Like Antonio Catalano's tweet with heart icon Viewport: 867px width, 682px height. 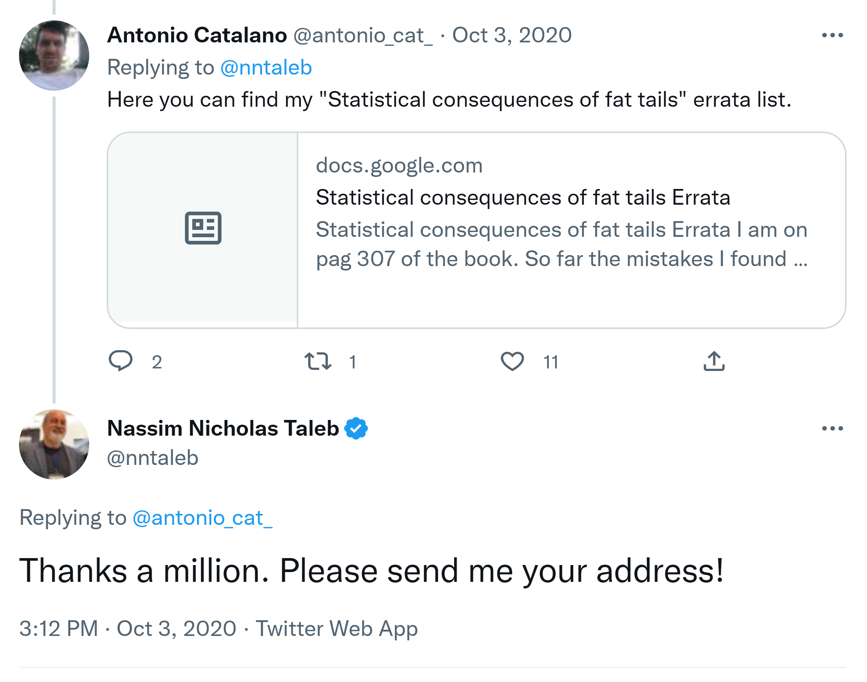pos(512,361)
